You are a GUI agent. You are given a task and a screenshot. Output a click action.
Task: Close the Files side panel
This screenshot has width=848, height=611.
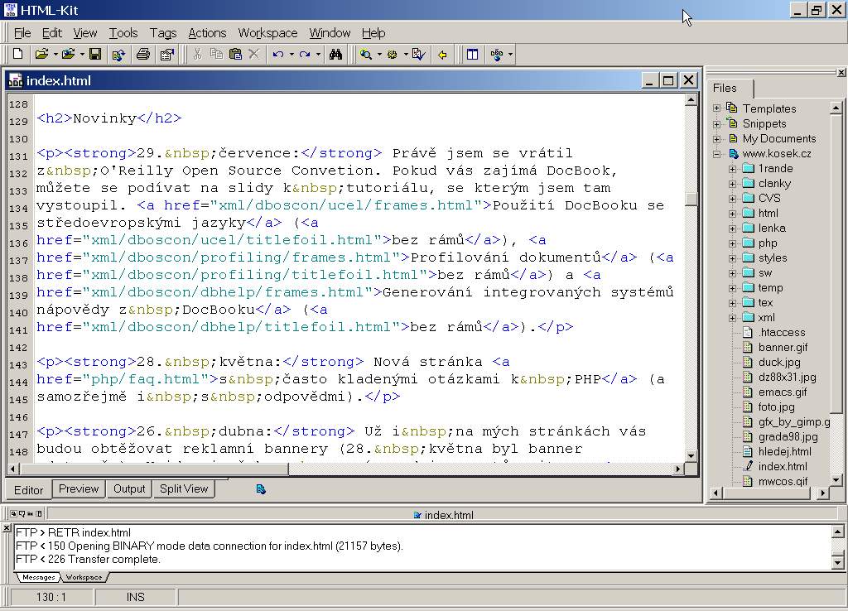(841, 73)
